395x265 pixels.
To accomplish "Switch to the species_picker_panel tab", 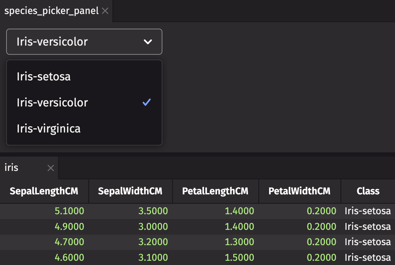I will [x=50, y=11].
